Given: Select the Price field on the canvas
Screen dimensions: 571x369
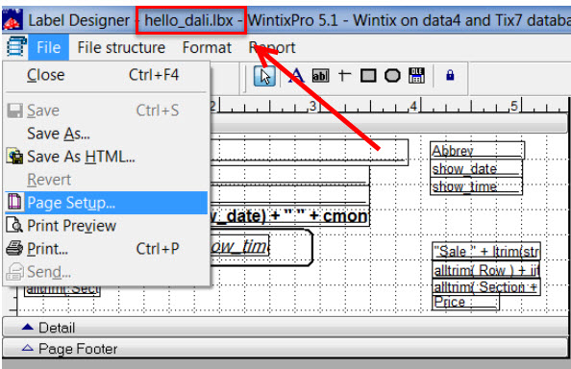Looking at the screenshot, I should 465,302.
